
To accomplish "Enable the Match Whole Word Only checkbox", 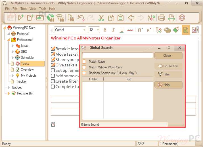I will pos(84,67).
